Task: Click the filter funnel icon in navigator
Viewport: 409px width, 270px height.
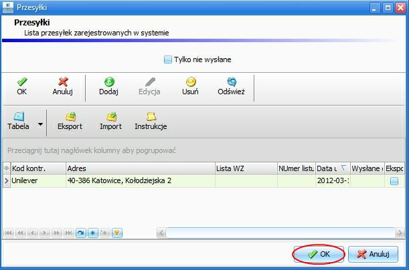Action: tap(117, 233)
